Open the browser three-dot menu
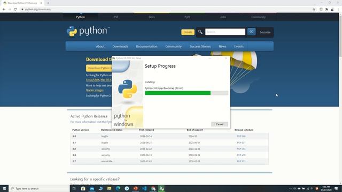Screen dimensions: 342x192 coord(338,10)
